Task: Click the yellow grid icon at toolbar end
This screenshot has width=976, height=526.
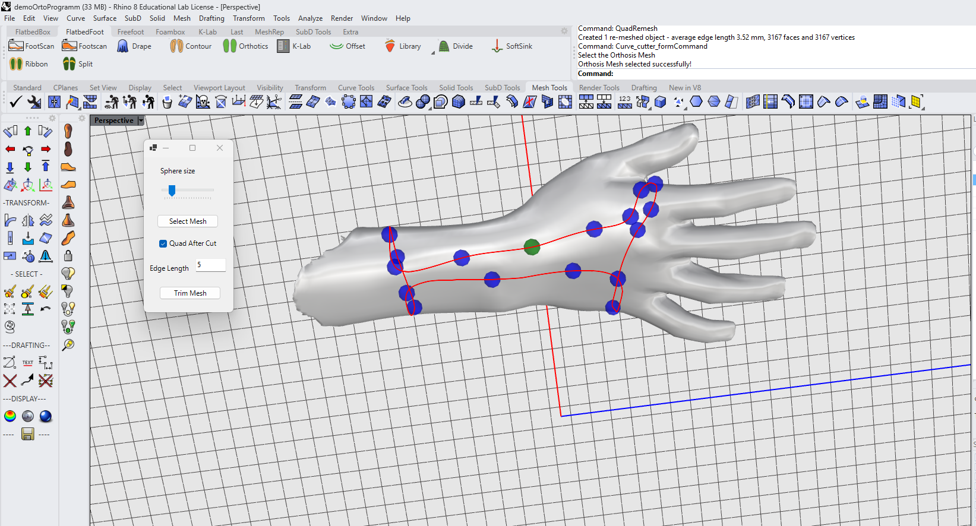Action: (916, 102)
